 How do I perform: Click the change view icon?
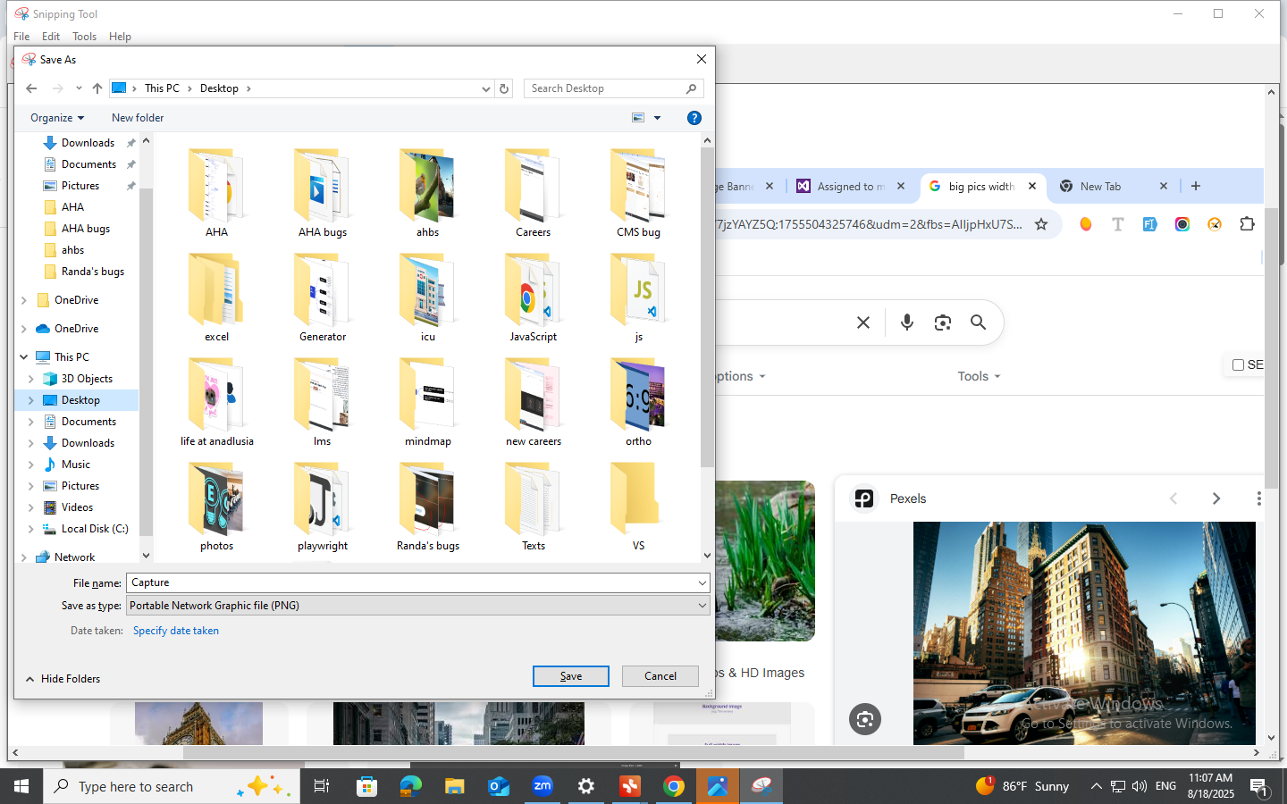pyautogui.click(x=638, y=118)
